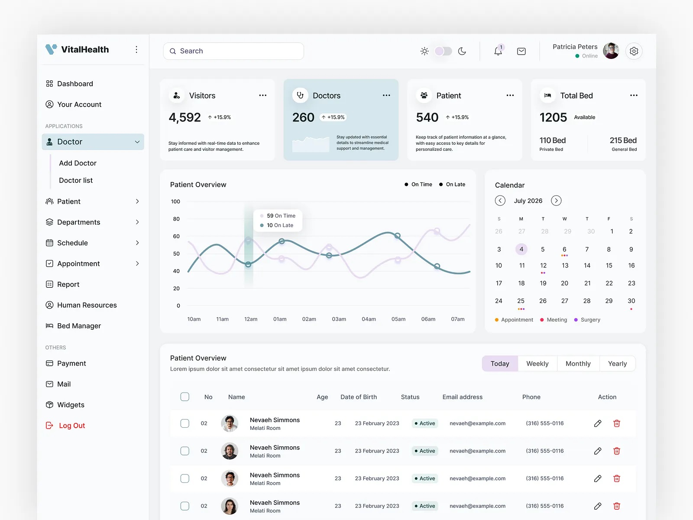Click the notification bell icon

coord(498,51)
